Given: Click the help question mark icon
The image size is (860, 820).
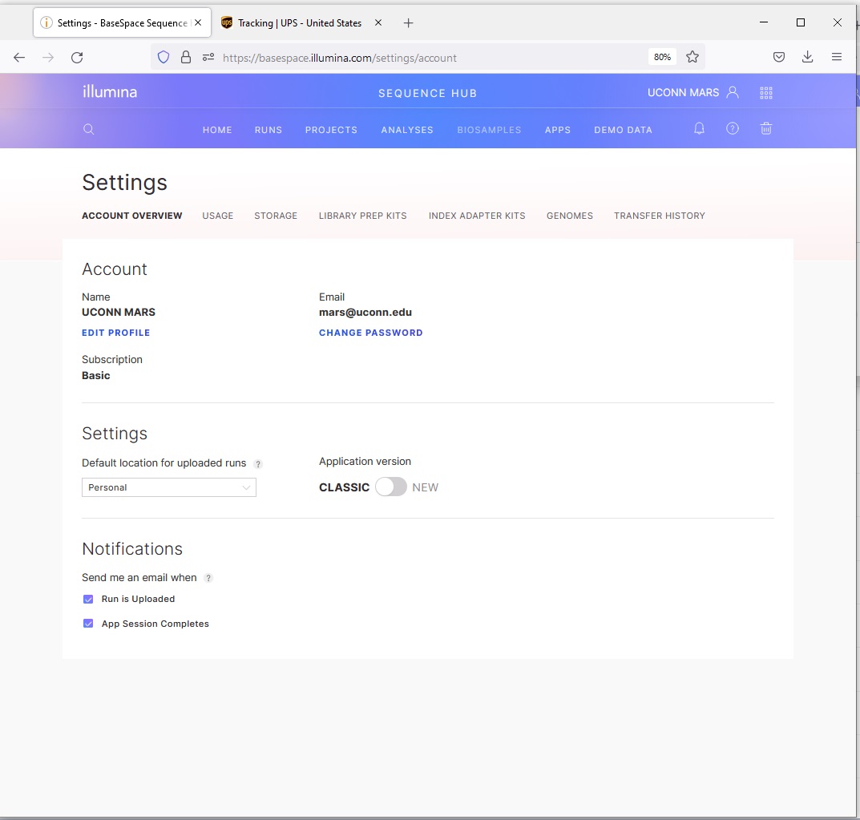Looking at the screenshot, I should coord(732,128).
